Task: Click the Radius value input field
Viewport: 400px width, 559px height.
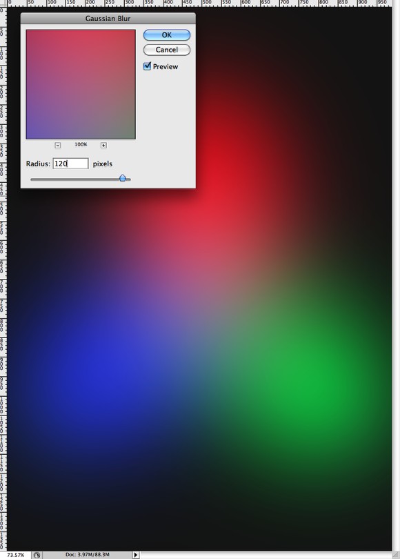Action: (70, 164)
